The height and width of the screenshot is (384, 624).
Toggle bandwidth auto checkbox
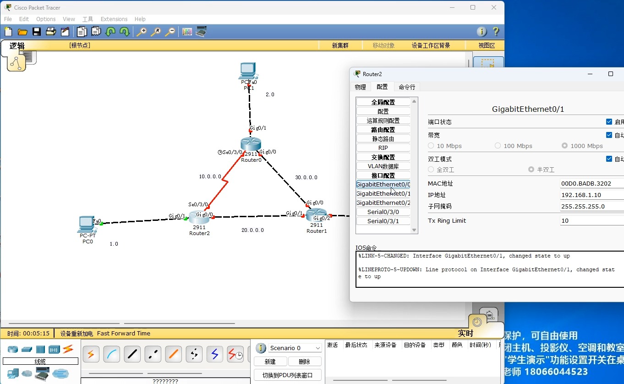point(609,135)
